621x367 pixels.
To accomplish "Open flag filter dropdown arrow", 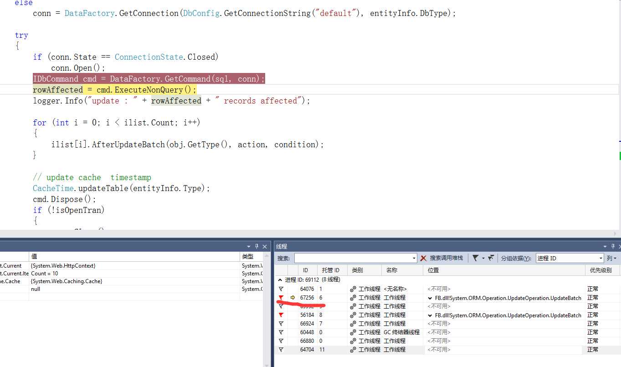I will (483, 258).
